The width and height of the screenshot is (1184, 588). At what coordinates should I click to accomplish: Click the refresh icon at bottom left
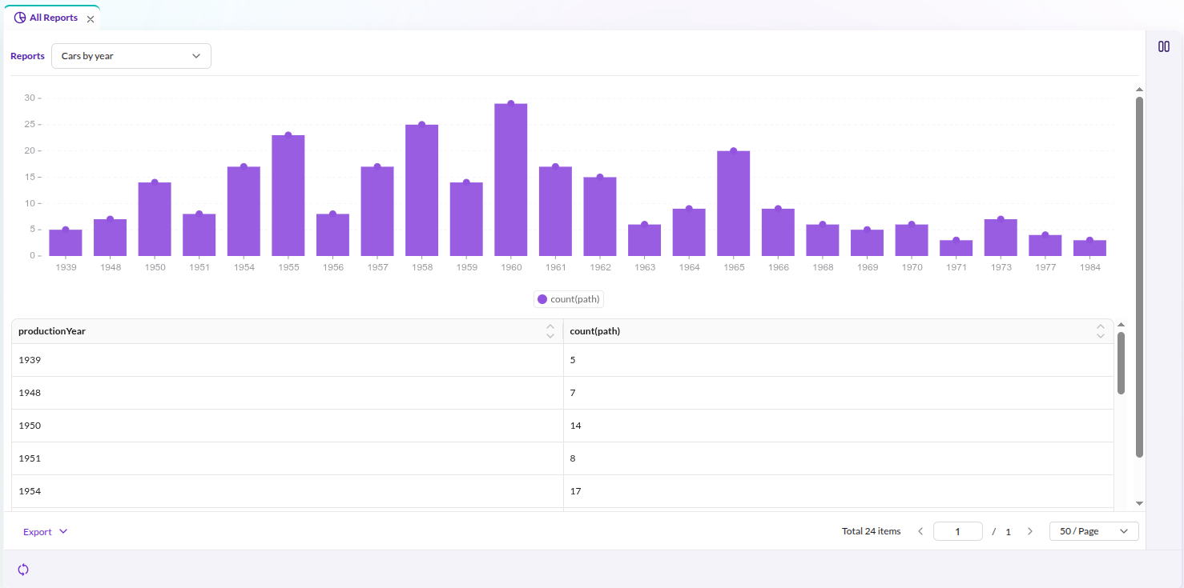[x=23, y=570]
